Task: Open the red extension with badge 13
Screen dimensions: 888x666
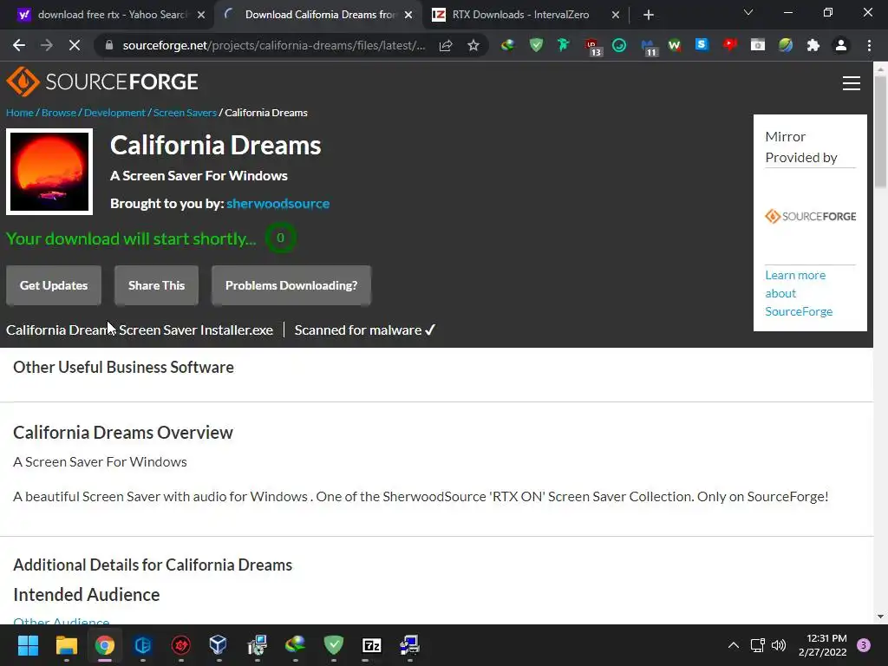Action: tap(592, 47)
